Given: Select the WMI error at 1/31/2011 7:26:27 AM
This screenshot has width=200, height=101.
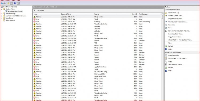Looking at the screenshot, I should tap(97, 19).
